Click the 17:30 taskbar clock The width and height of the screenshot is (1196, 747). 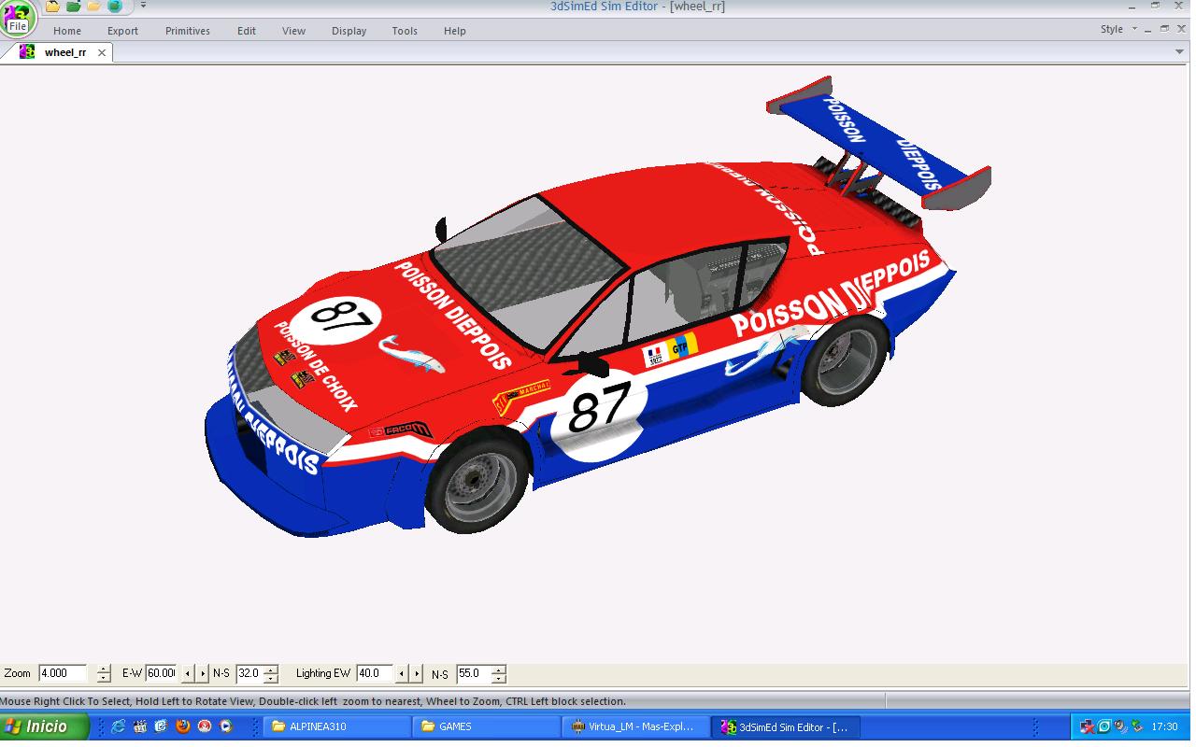point(1164,726)
